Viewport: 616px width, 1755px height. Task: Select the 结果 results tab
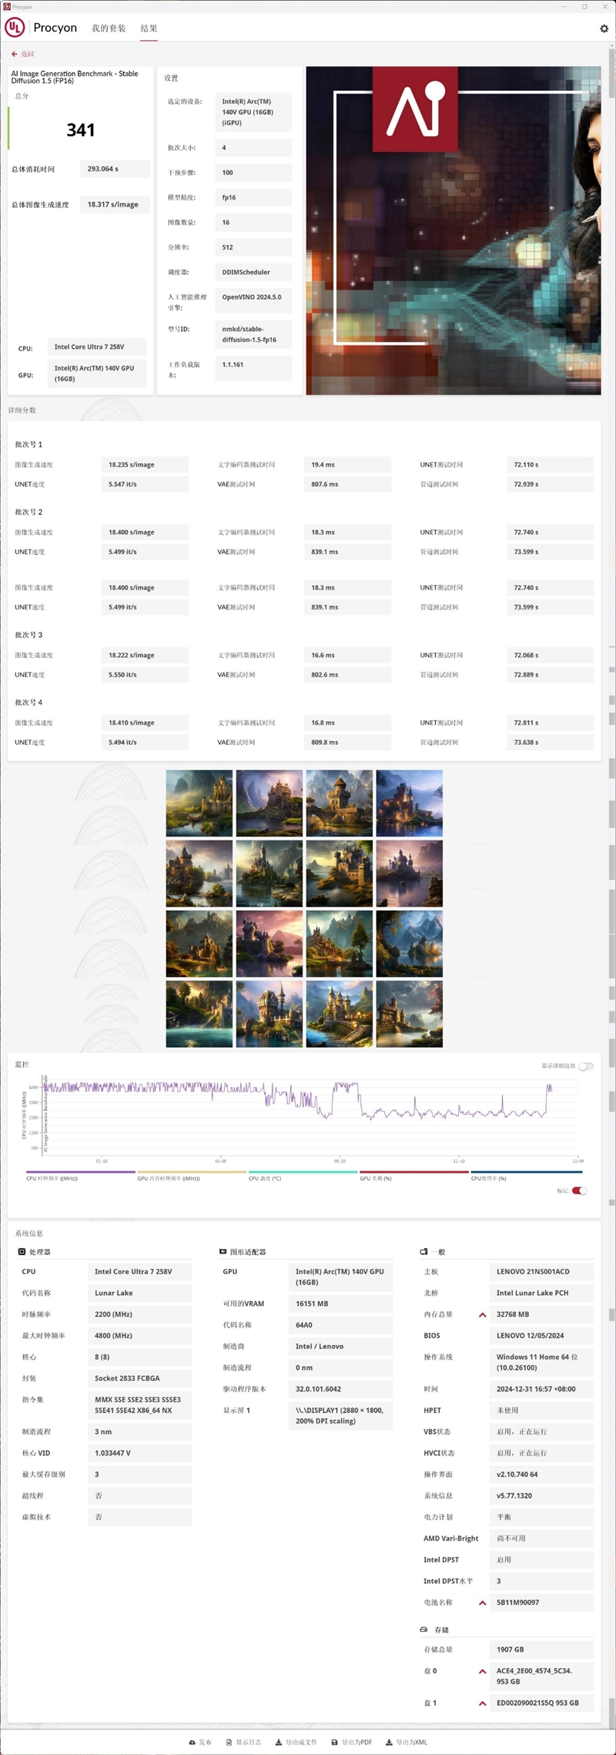point(149,29)
